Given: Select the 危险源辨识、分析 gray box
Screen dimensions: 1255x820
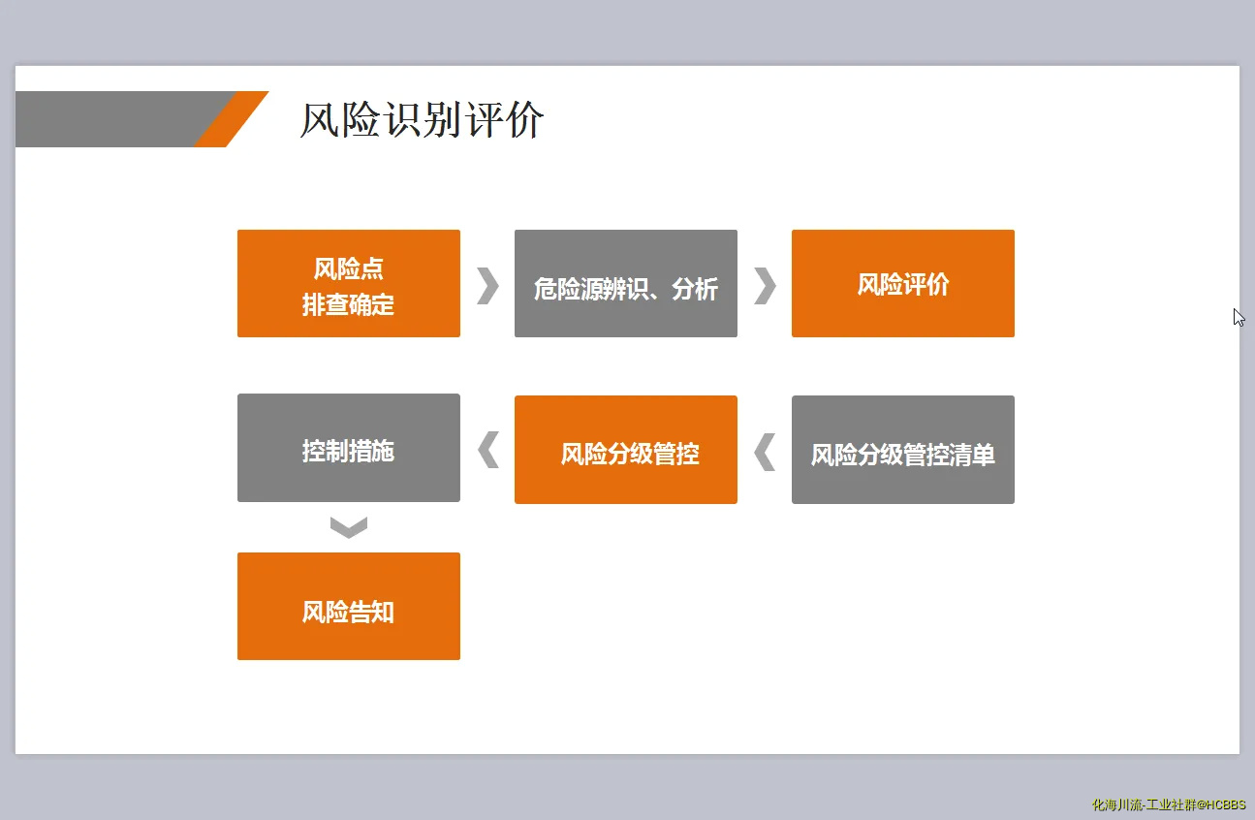Looking at the screenshot, I should click(x=626, y=283).
